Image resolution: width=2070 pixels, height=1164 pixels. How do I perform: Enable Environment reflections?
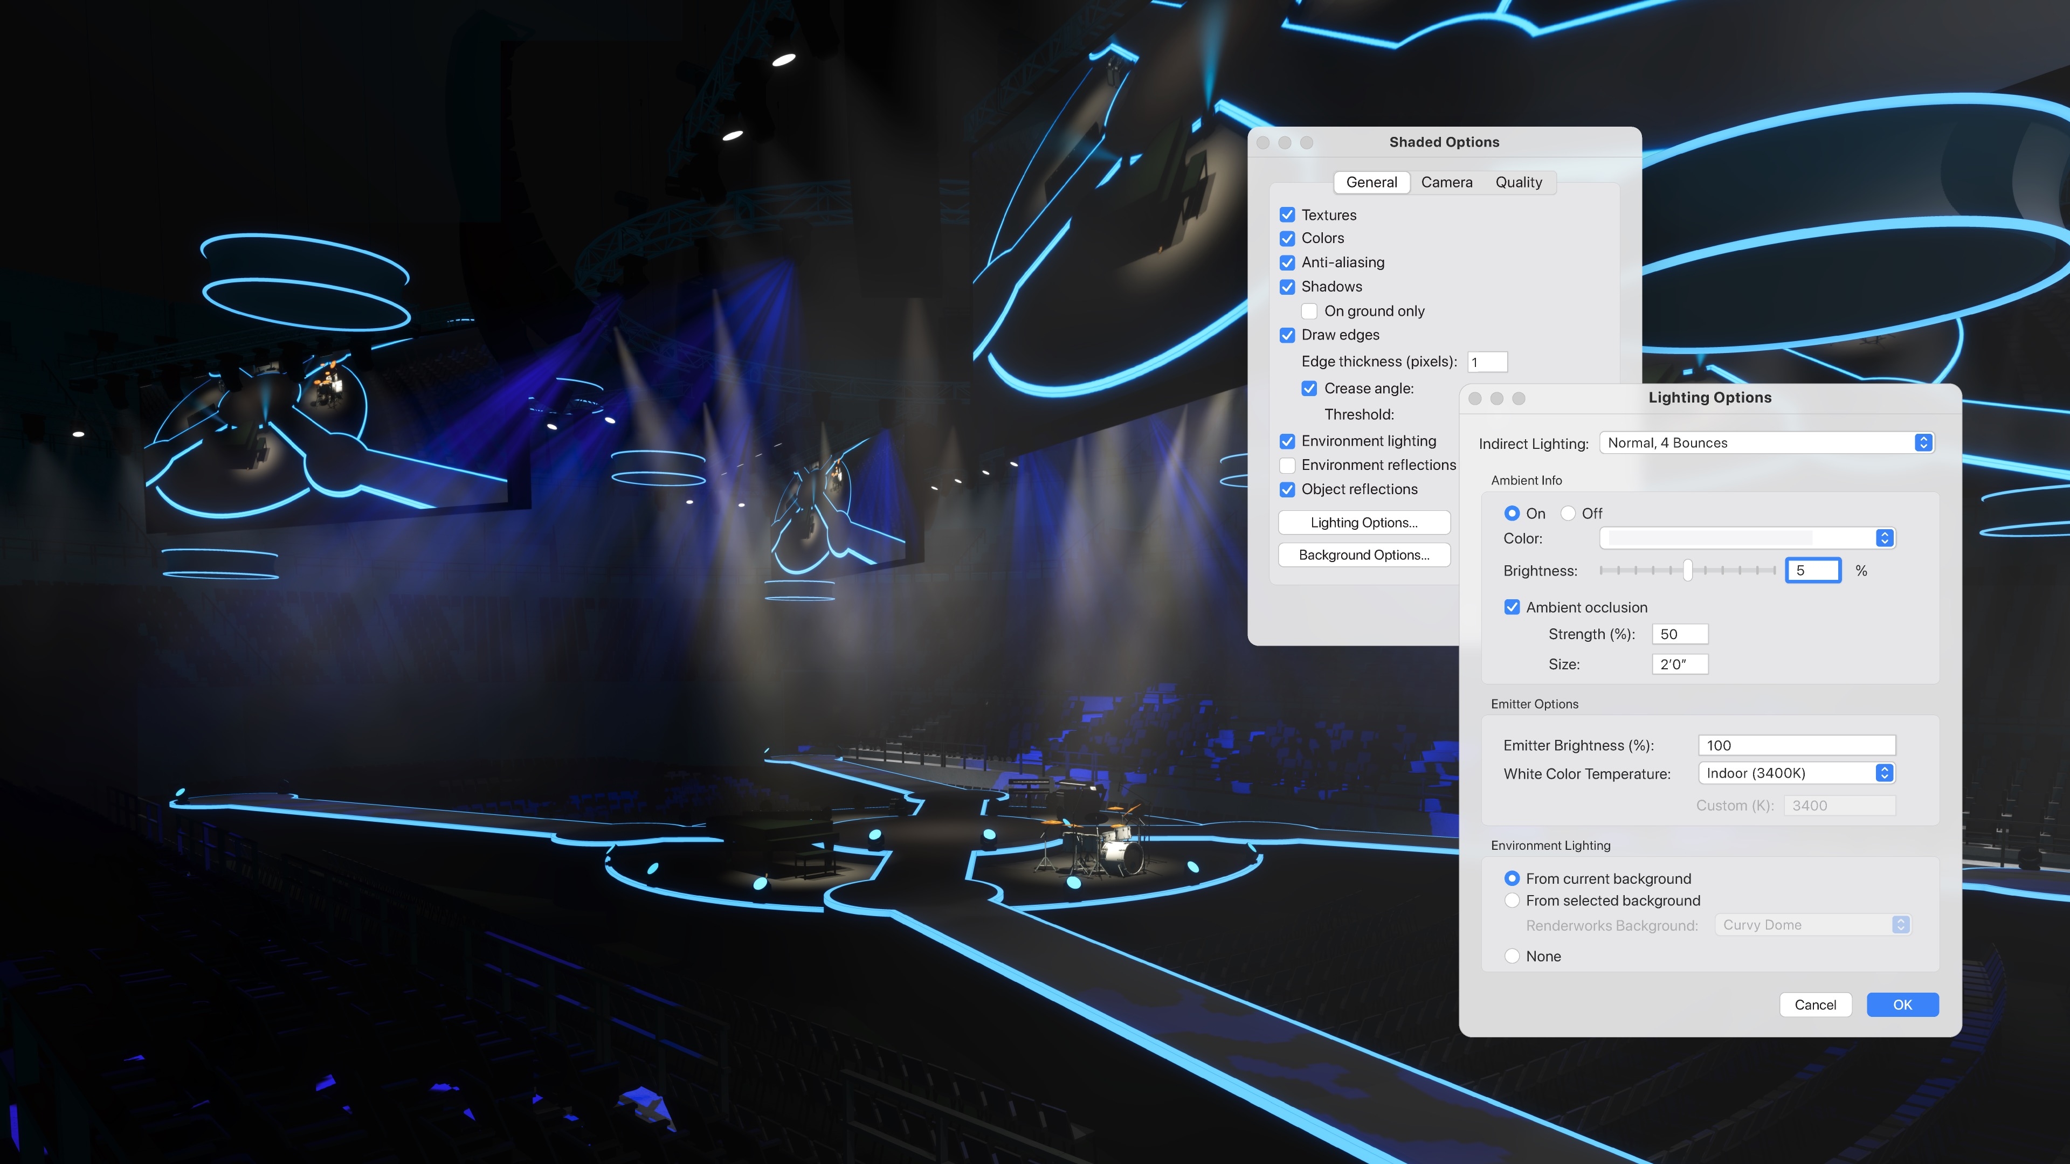tap(1287, 465)
